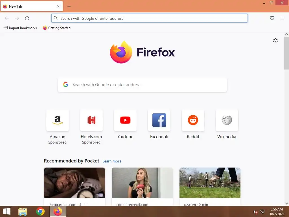Click Import bookmarks in bookmarks toolbar

21,28
